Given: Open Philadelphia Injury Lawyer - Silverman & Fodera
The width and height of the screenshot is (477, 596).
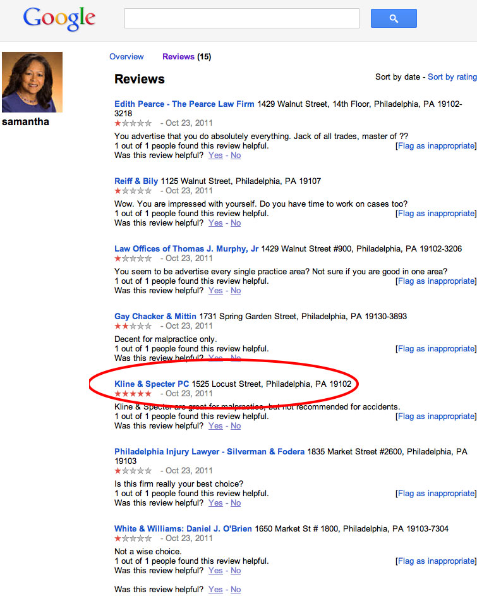Looking at the screenshot, I should (209, 452).
